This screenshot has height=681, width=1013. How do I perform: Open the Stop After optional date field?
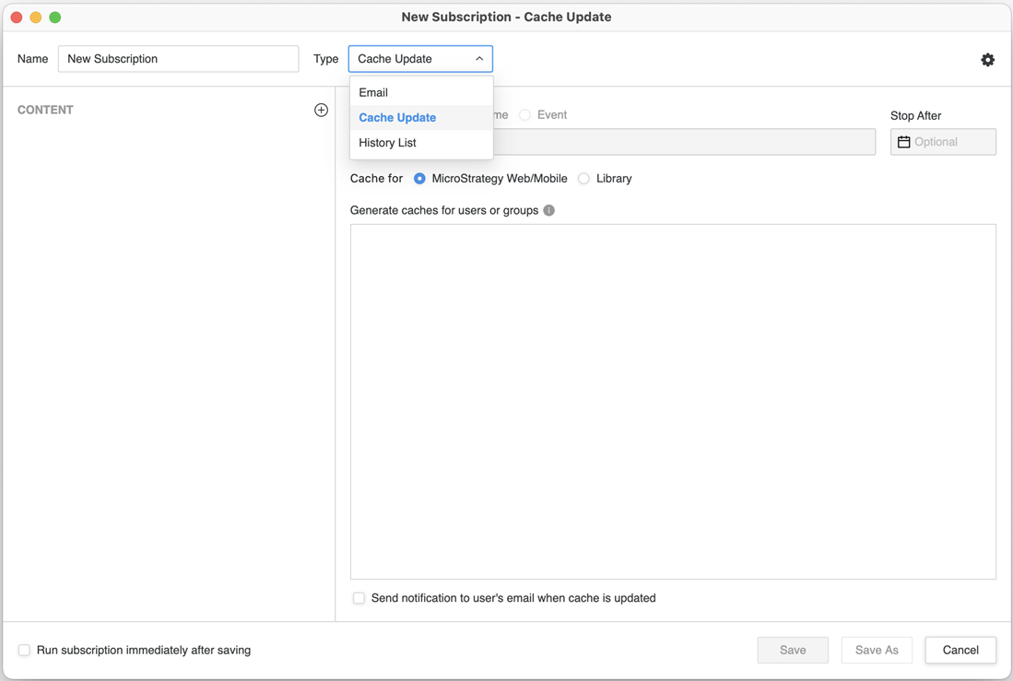point(951,142)
